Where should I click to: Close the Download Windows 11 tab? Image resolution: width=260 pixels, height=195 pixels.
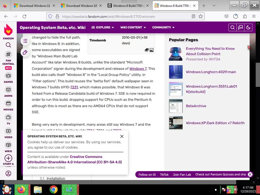(54, 6)
